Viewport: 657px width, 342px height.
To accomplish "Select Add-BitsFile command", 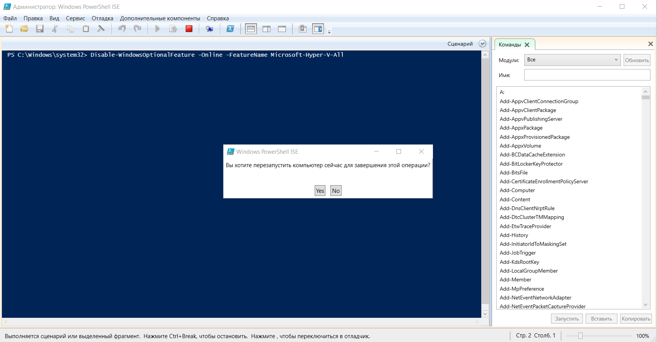I will (513, 173).
